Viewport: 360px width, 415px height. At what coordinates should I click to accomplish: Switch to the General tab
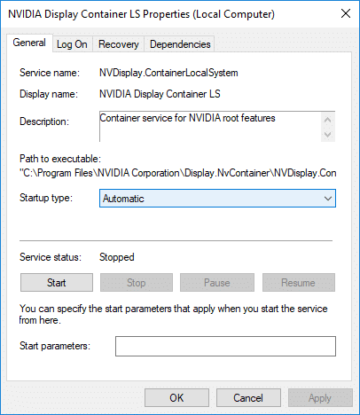29,43
